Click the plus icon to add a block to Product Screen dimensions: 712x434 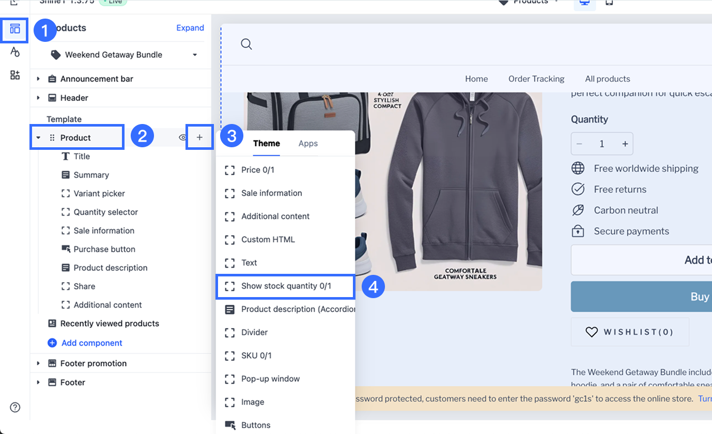coord(199,137)
